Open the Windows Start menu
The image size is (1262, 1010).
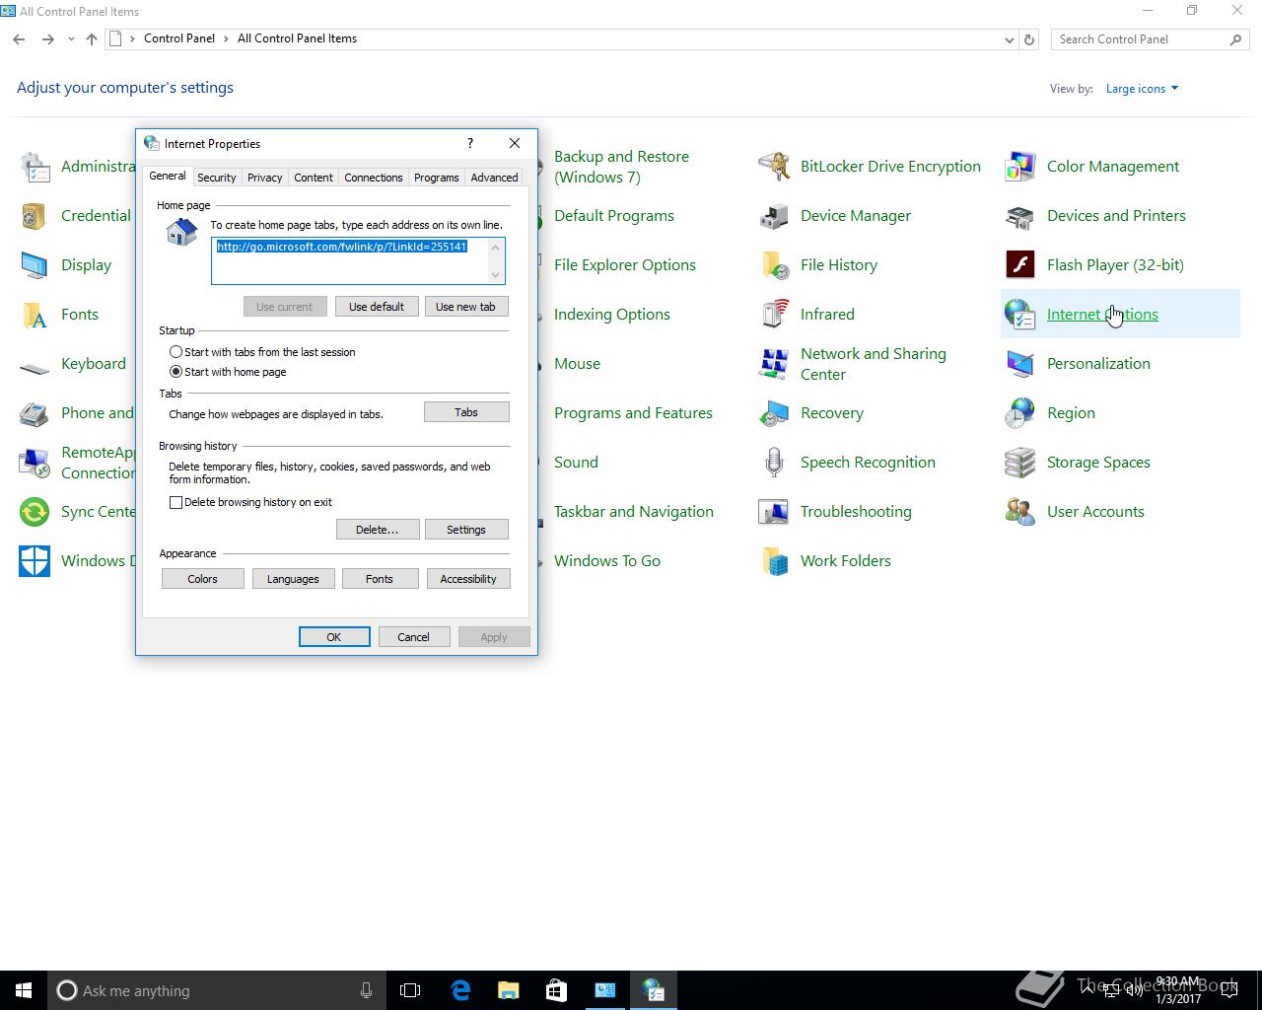(24, 990)
